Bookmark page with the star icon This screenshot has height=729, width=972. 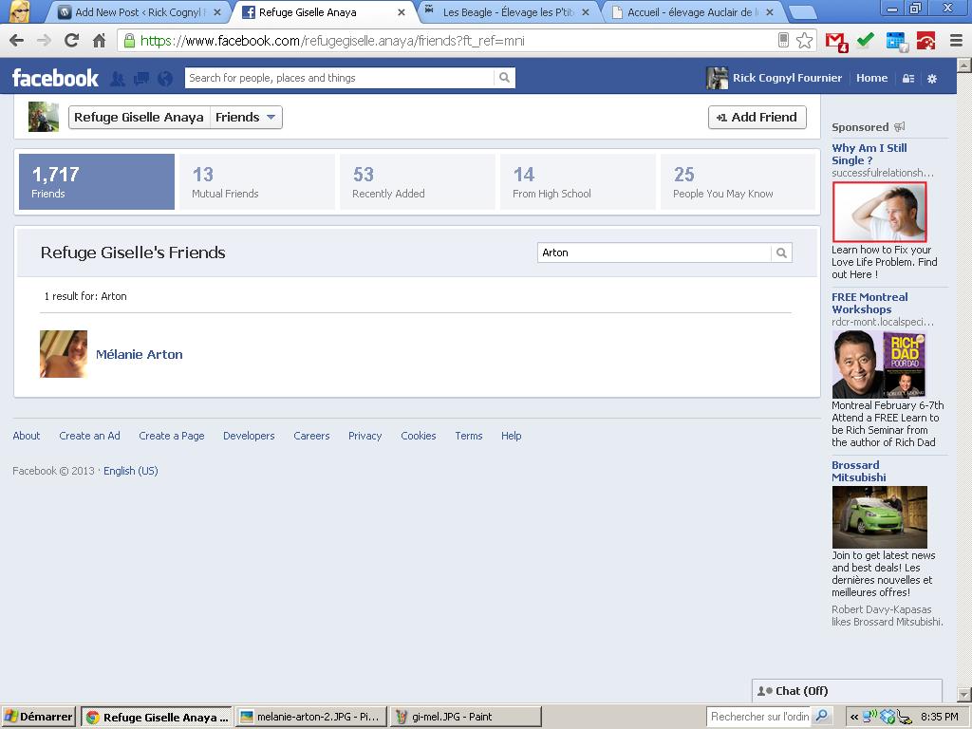(x=804, y=41)
